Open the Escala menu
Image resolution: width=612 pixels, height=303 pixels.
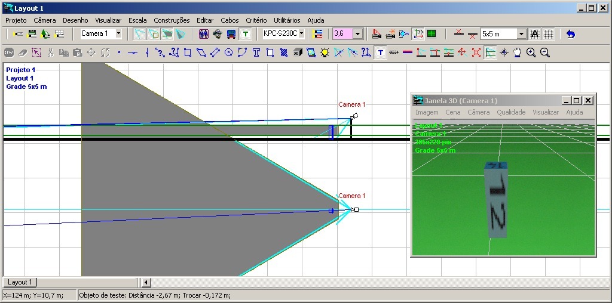tap(137, 20)
